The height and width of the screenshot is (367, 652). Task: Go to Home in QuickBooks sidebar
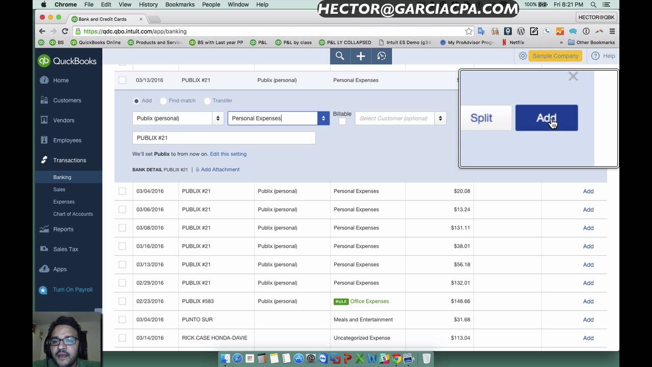tap(61, 80)
